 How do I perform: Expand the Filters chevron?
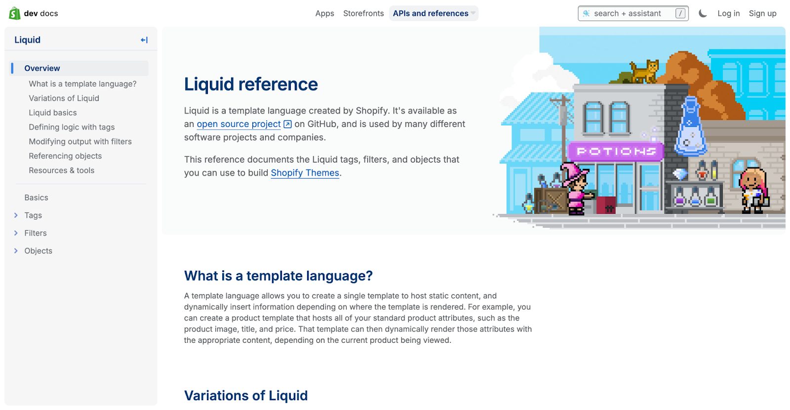coord(16,233)
